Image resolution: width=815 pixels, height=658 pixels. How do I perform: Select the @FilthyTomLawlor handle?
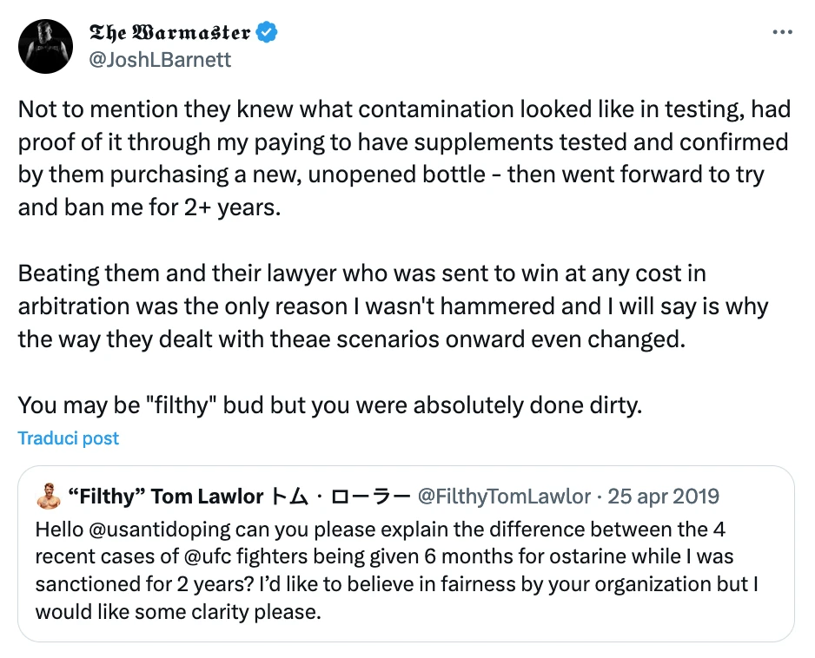click(505, 497)
